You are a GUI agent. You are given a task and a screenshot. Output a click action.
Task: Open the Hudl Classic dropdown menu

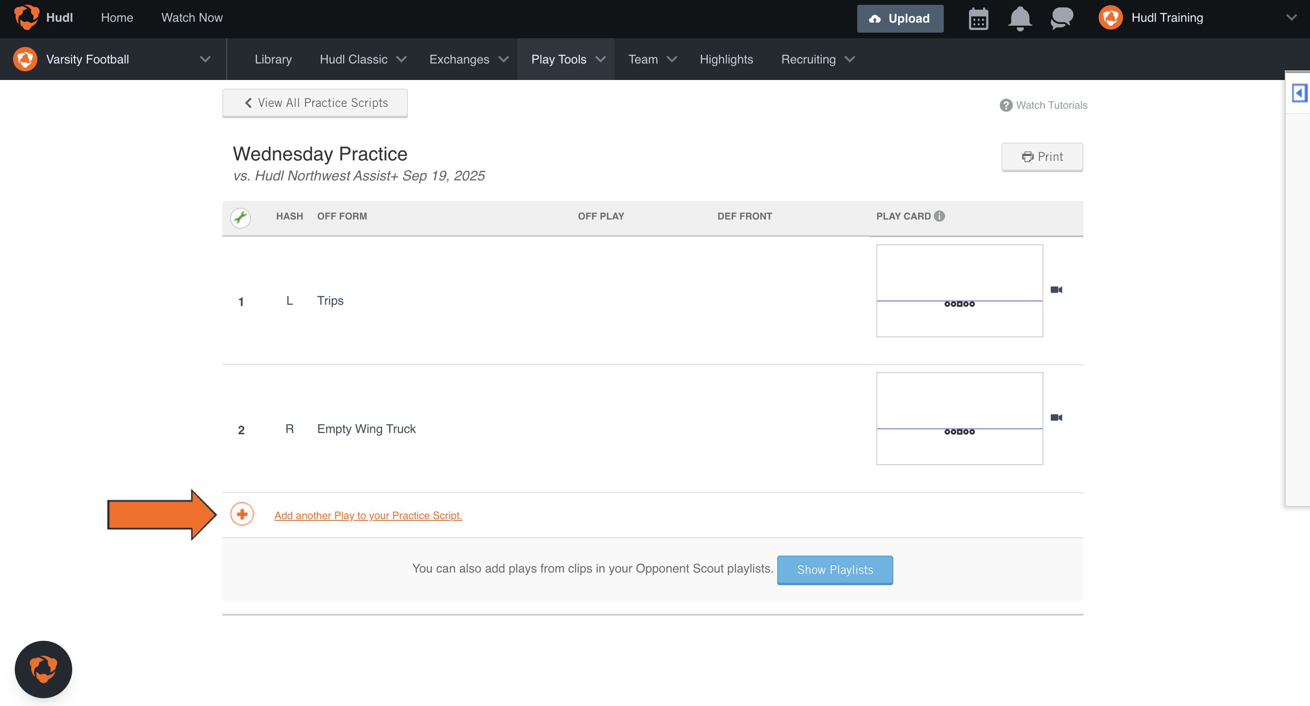363,60
